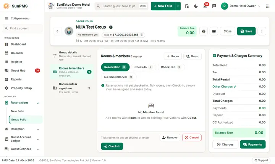This screenshot has height=164, width=275.
Task: Open the chat messages icon
Action: coord(214,6)
